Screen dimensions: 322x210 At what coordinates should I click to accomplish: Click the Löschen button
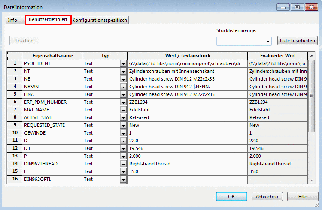click(x=24, y=41)
